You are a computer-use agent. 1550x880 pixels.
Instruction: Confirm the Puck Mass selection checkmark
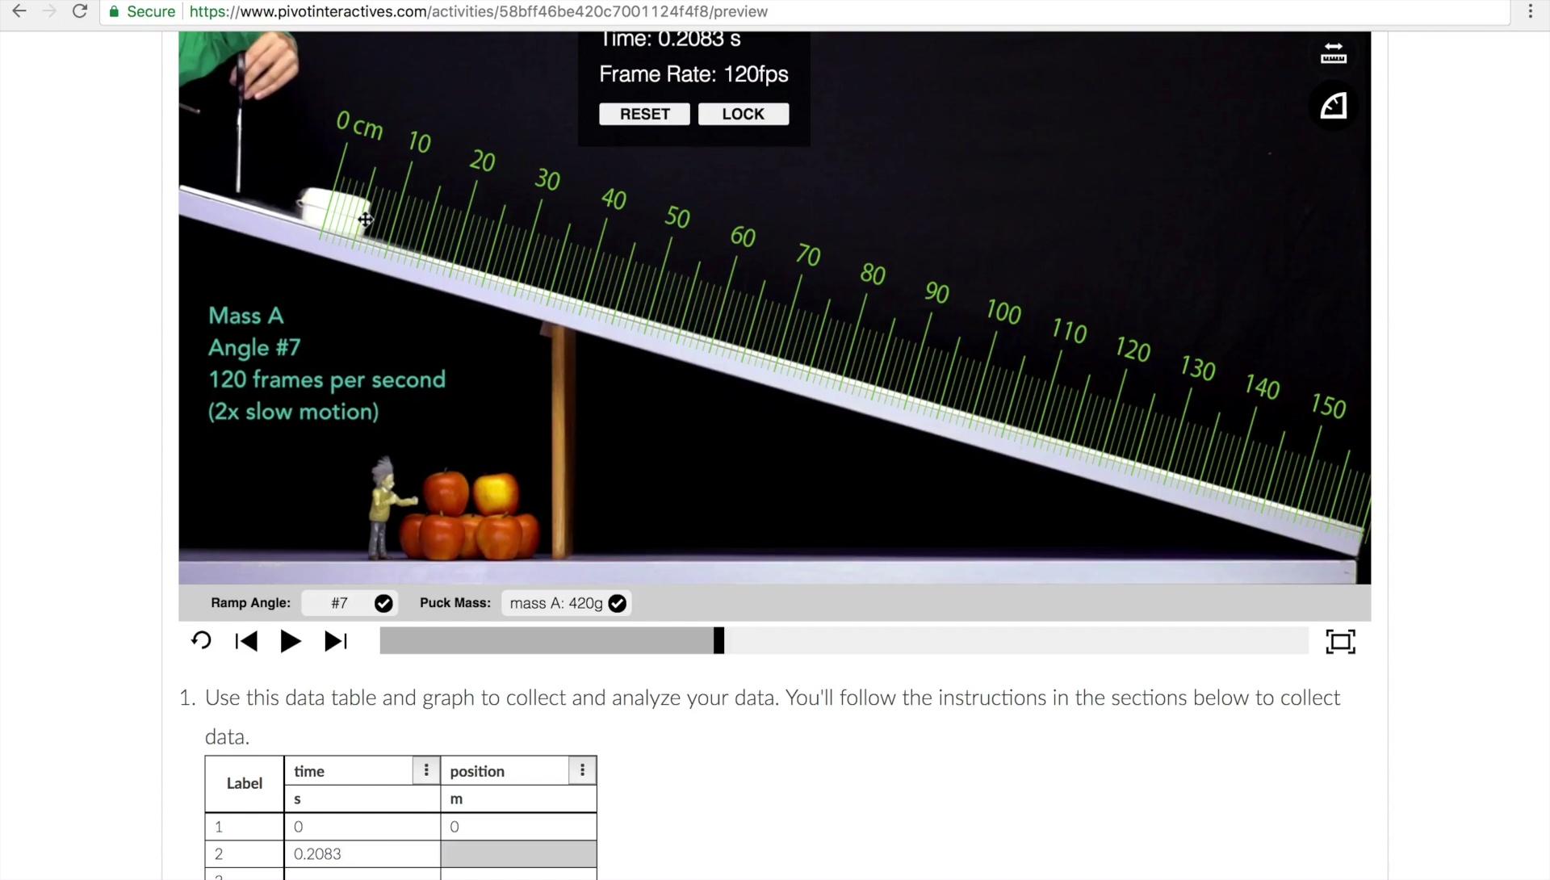tap(618, 603)
